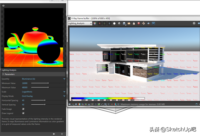Adjust Minimum Value slider handle
This screenshot has height=136, width=200.
48,83
